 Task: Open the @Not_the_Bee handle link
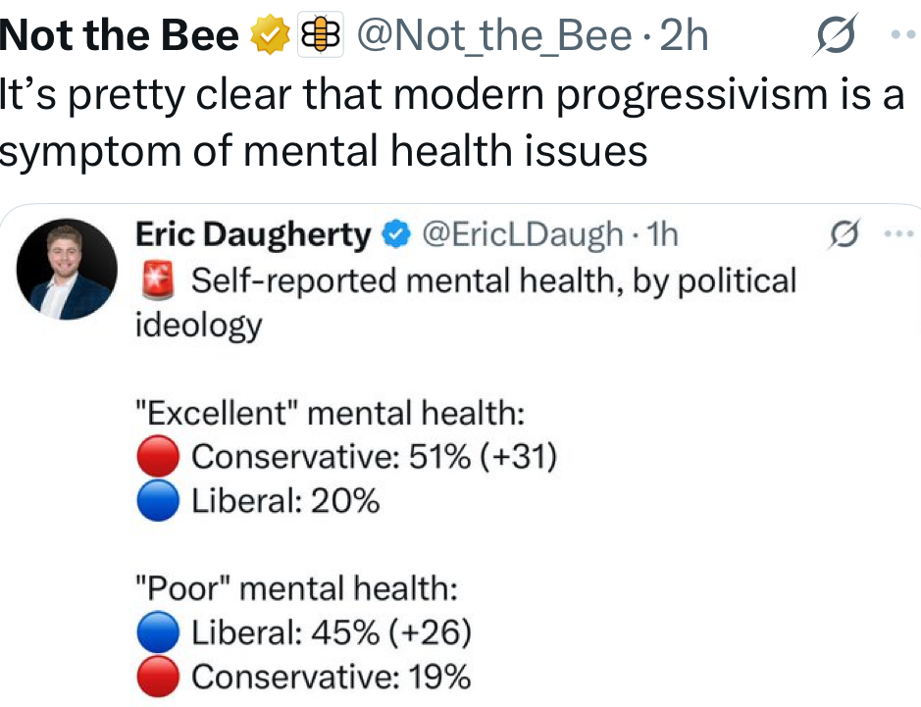[x=493, y=36]
